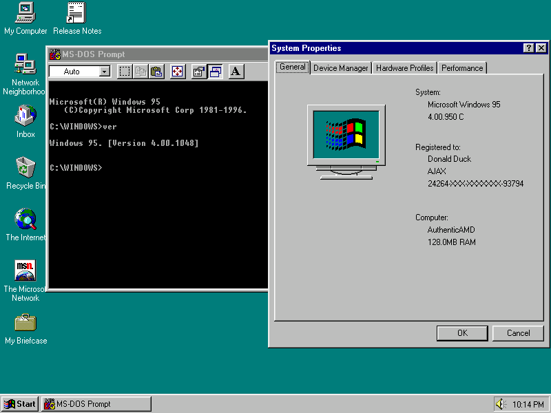Select the Mark tool in the MS-DOS toolbar
This screenshot has width=551, height=413.
[125, 71]
